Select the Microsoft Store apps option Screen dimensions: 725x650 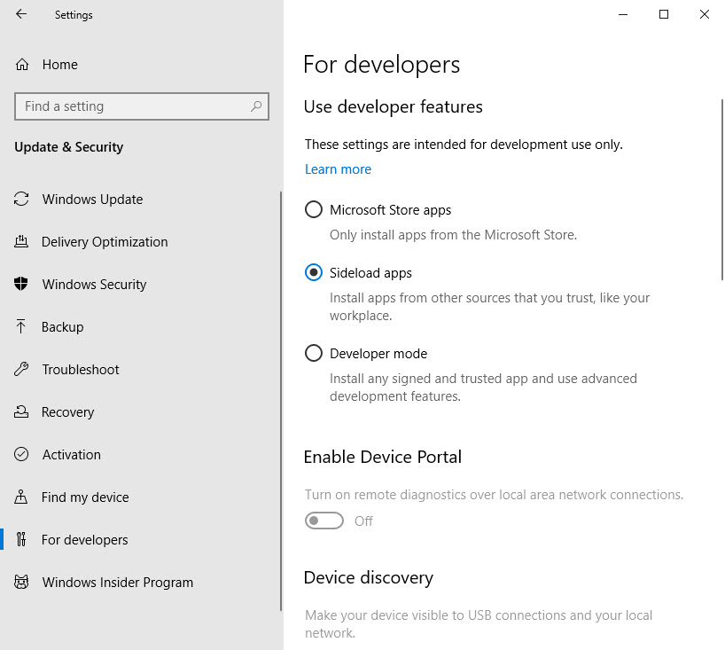tap(313, 209)
